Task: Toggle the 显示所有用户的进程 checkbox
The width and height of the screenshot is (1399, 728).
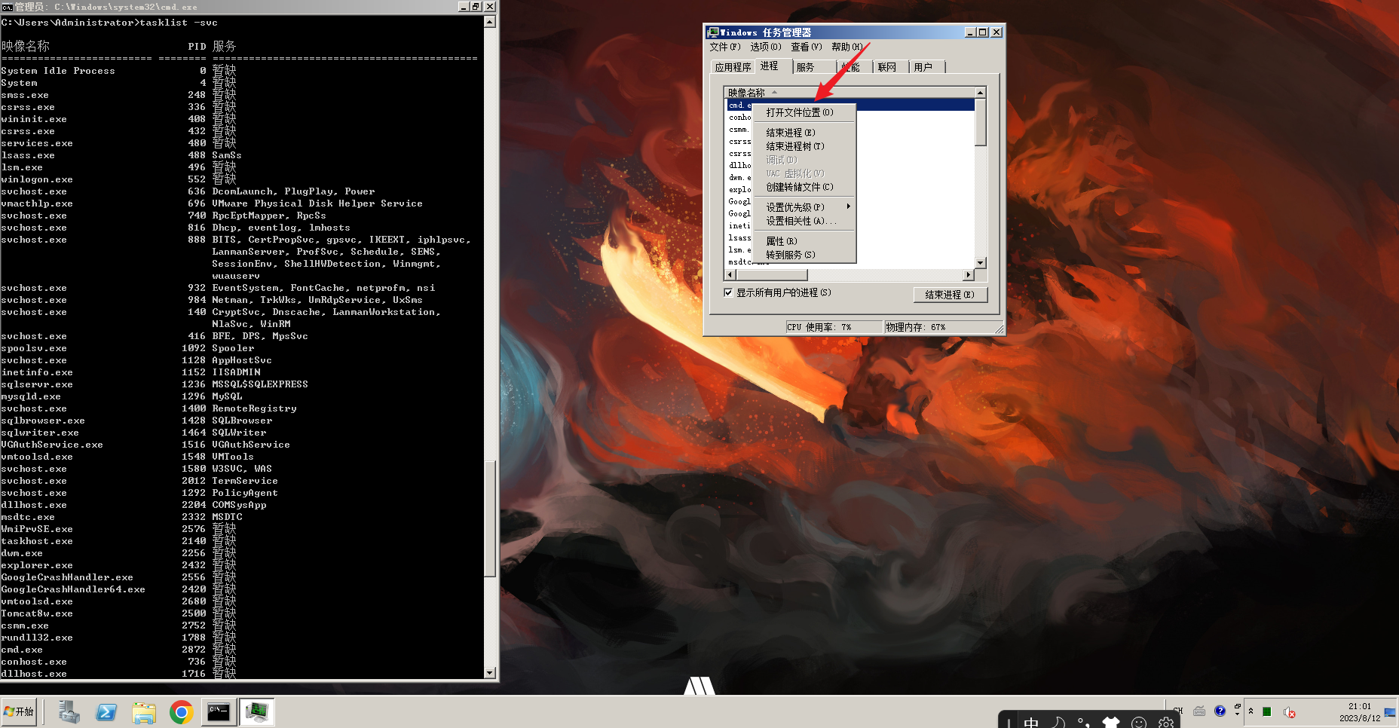Action: click(x=728, y=293)
